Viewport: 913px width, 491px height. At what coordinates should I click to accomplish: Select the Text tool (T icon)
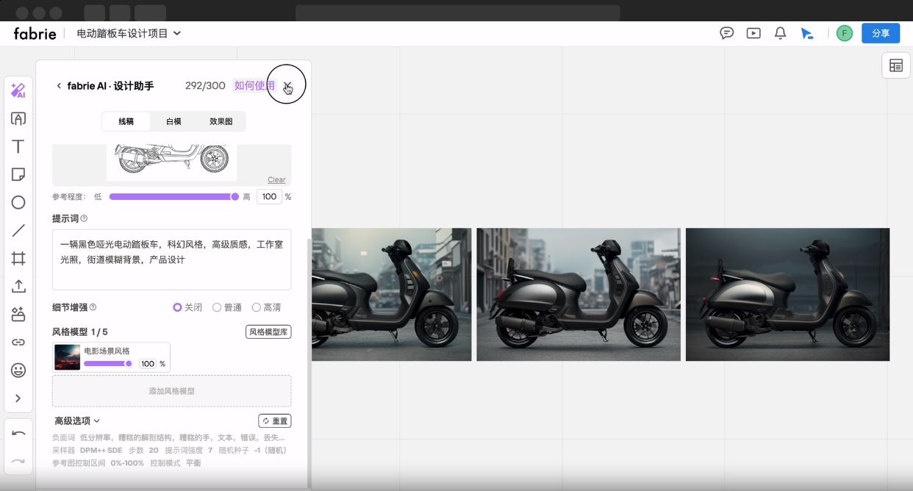18,146
